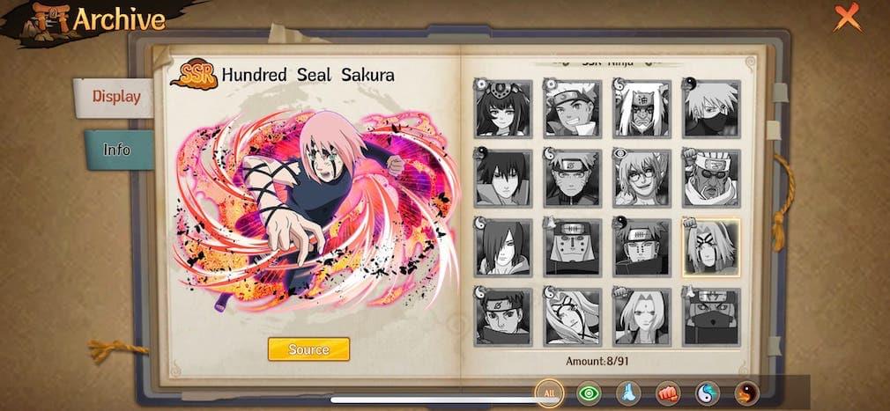Choose the Nagato portrait with hair over eye
The width and height of the screenshot is (890, 411).
click(x=503, y=247)
